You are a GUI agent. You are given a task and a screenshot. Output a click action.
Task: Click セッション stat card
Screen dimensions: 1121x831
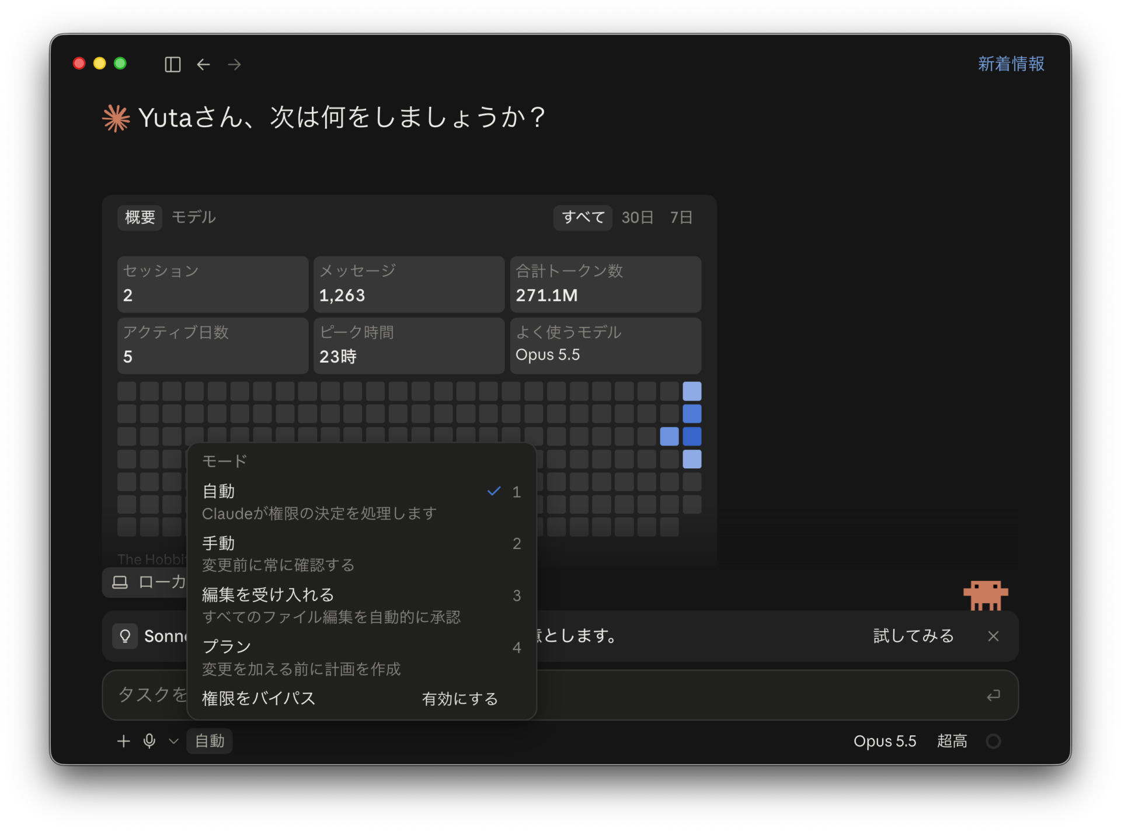tap(213, 284)
